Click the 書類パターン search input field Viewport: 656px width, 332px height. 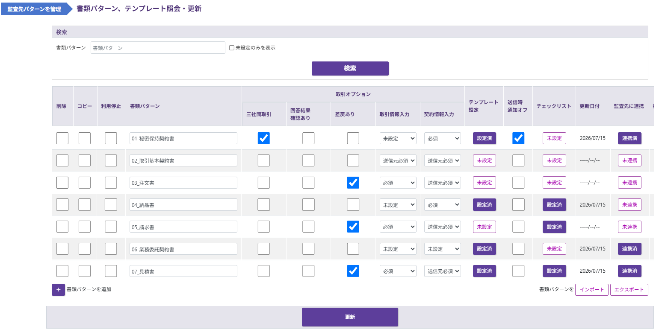(158, 48)
